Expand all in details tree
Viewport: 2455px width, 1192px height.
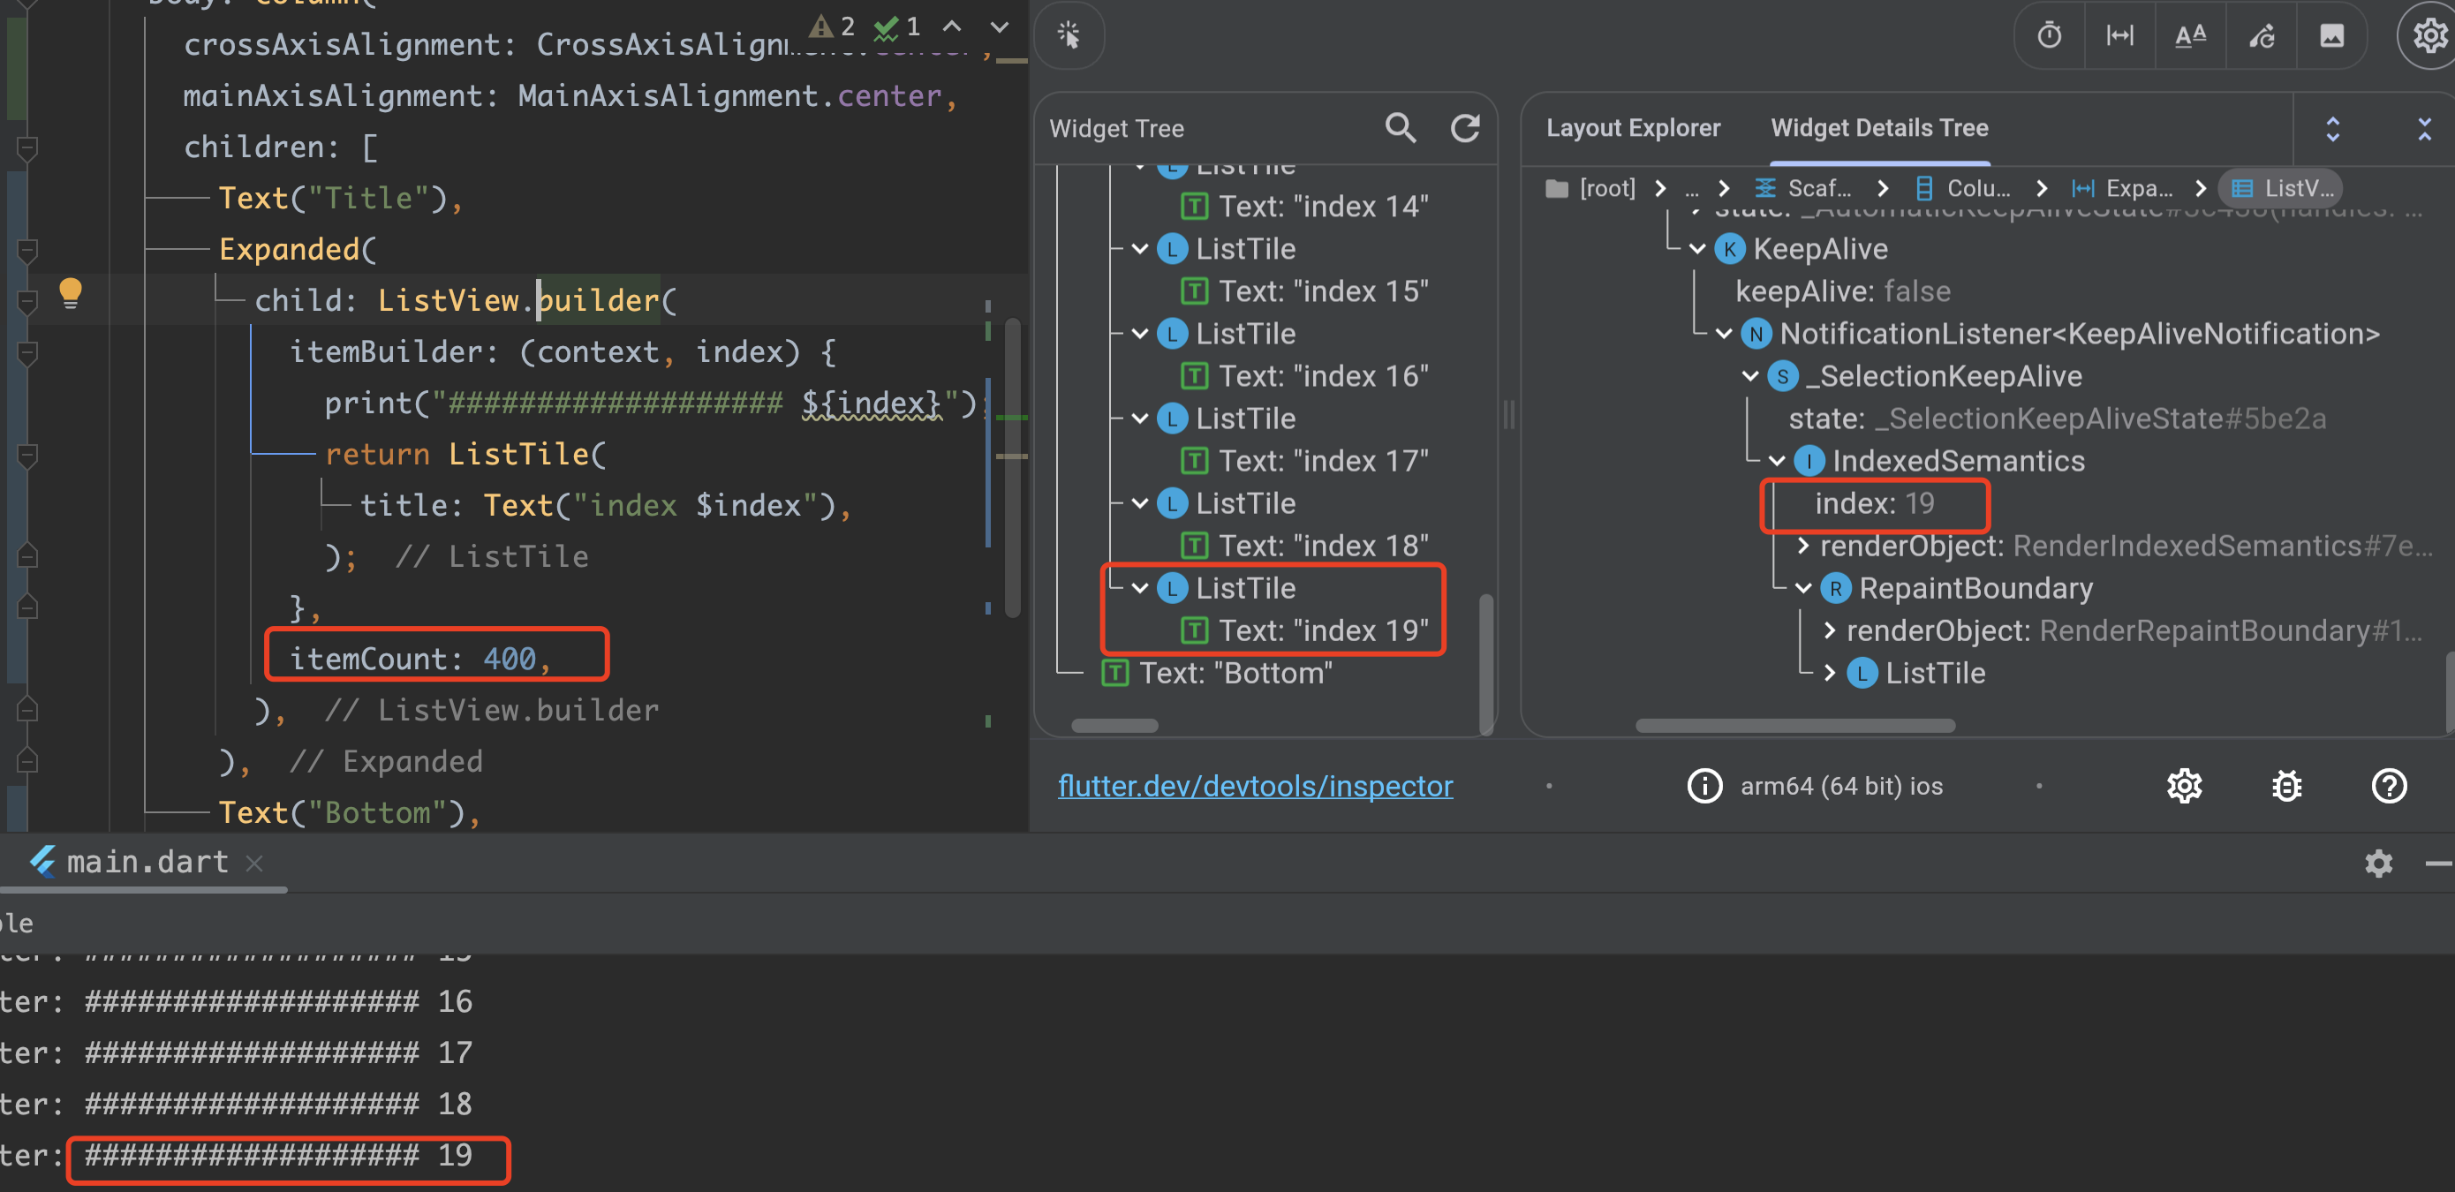(2332, 129)
